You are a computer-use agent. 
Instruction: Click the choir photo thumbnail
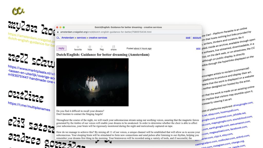coord(92,82)
